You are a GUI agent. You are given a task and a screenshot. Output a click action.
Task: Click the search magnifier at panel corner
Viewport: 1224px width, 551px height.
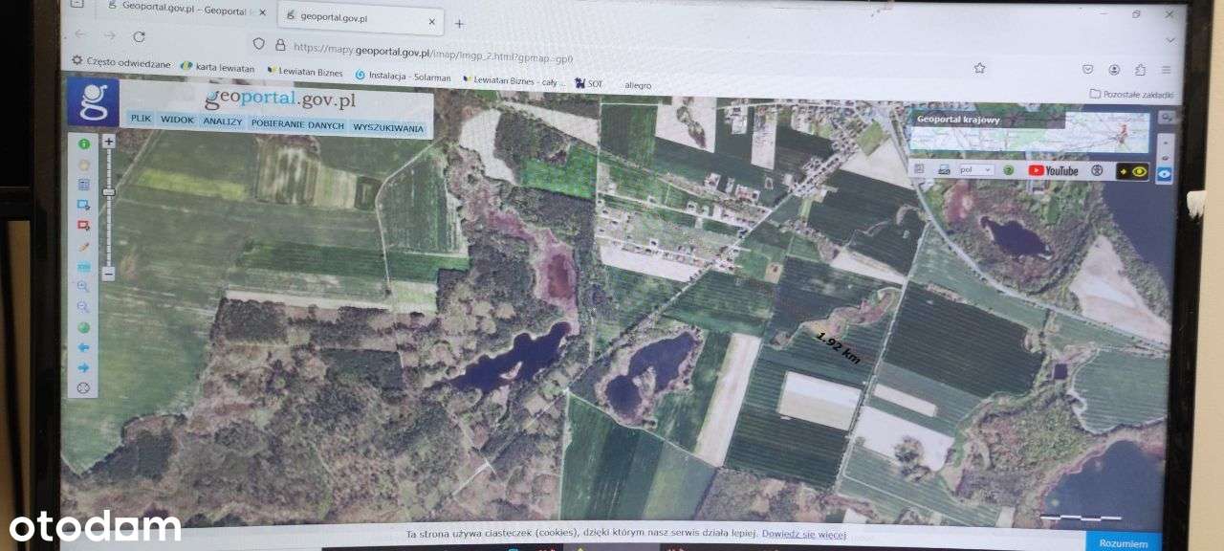pyautogui.click(x=1166, y=118)
